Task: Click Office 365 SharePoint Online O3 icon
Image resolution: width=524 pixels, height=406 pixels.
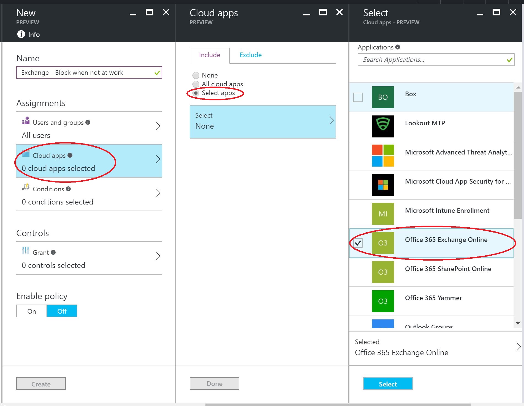Action: click(x=383, y=272)
